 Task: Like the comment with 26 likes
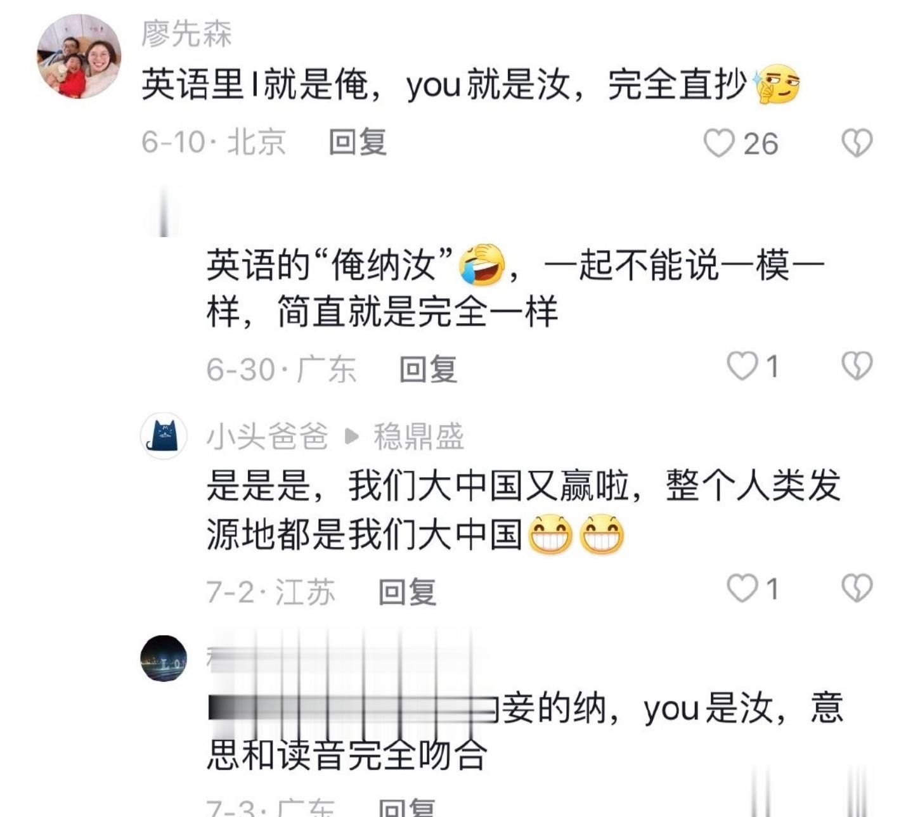point(719,143)
